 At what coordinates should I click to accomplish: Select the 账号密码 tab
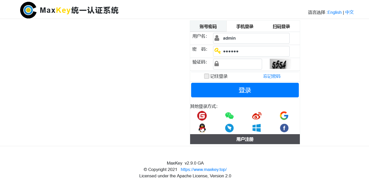click(x=208, y=27)
